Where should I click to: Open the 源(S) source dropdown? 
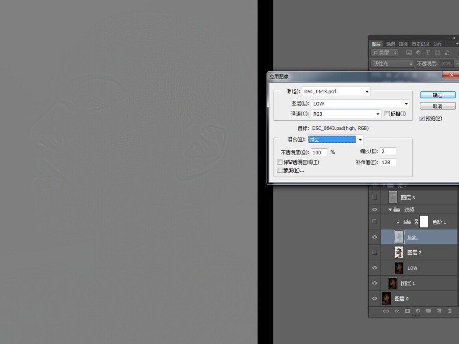pos(336,92)
